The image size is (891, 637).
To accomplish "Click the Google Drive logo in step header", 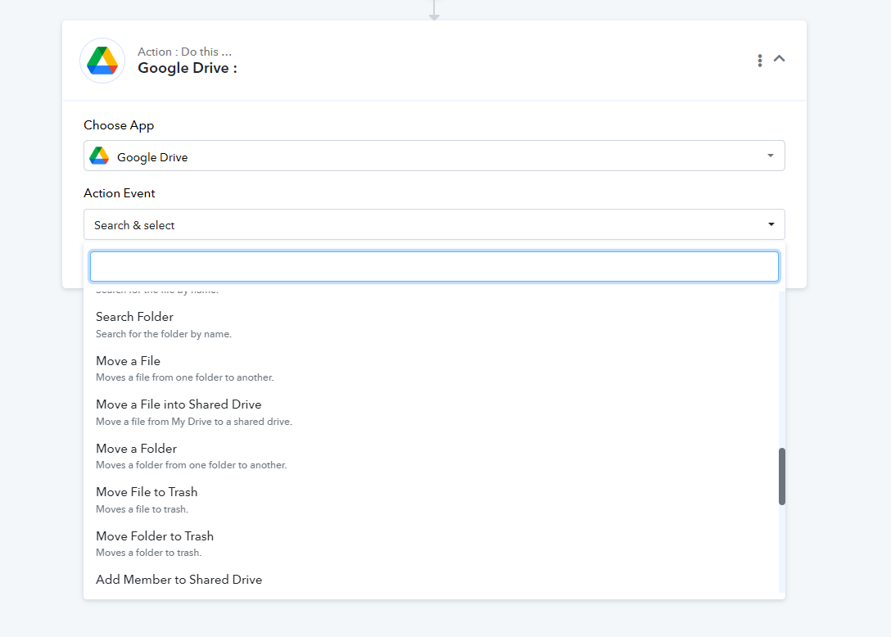I will click(102, 61).
